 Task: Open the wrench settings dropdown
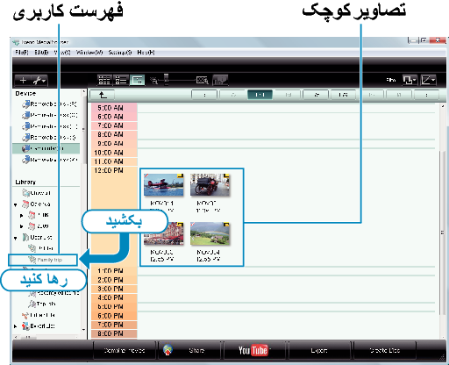(x=39, y=80)
